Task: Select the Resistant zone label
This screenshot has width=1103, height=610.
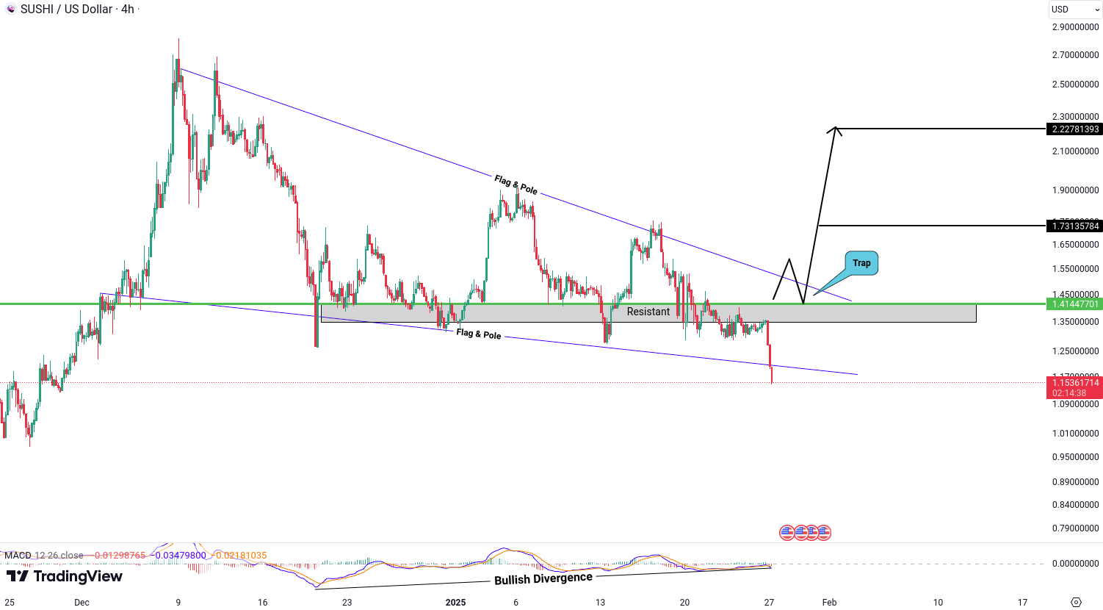Action: (648, 312)
